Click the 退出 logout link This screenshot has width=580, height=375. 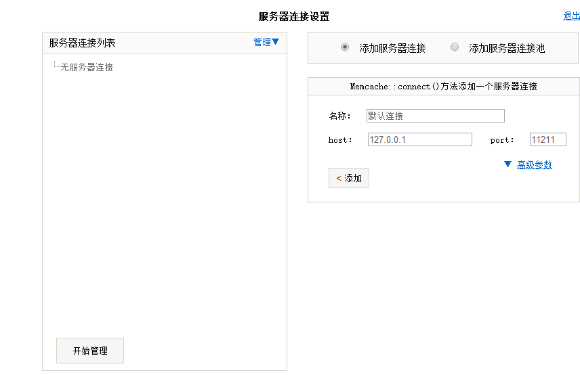tap(571, 16)
